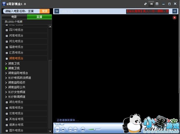Viewport: 180px width, 134px height.
Task: Minimize the Q哥影视盒 window
Action: tap(163, 4)
